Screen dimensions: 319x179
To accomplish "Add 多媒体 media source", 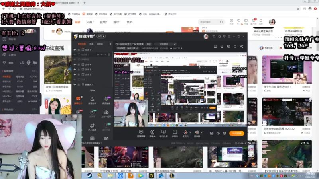I will pyautogui.click(x=175, y=134).
